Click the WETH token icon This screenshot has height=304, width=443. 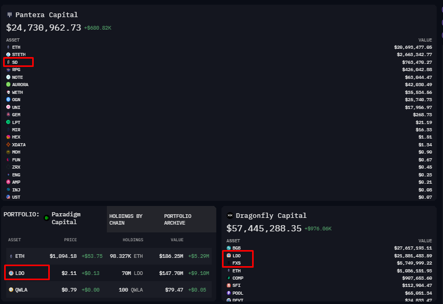tap(8, 92)
